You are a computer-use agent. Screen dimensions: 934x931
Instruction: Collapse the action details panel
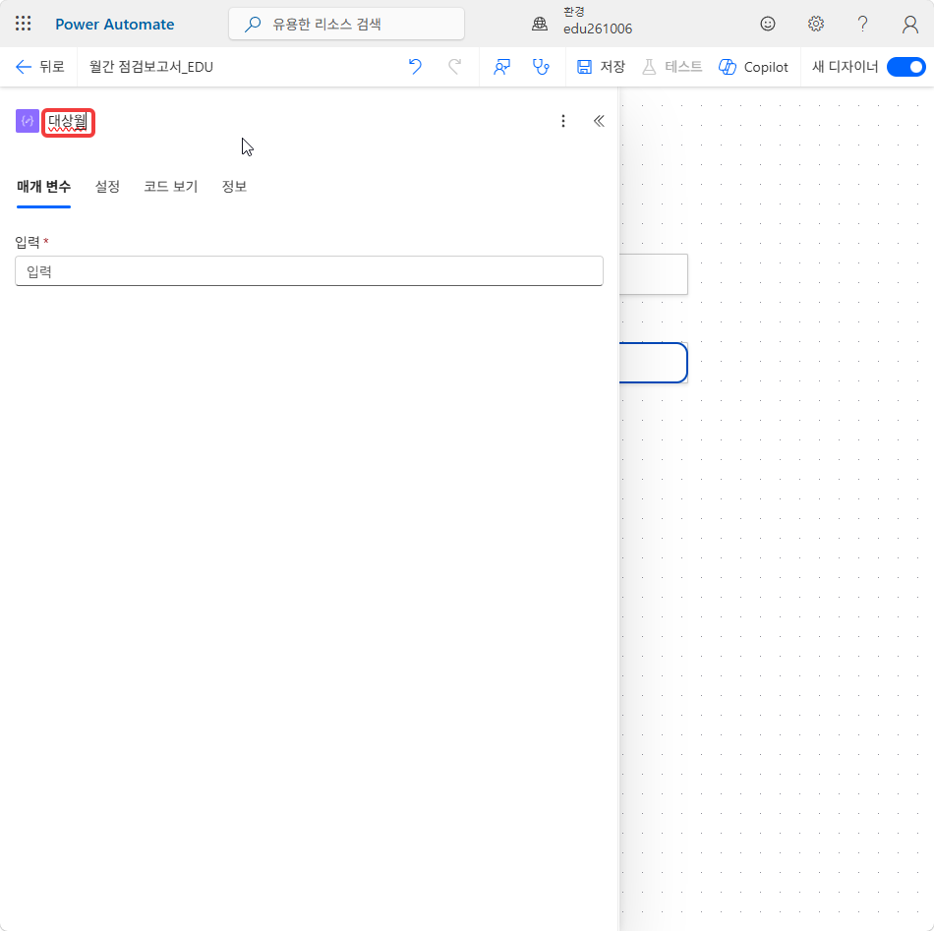(599, 122)
